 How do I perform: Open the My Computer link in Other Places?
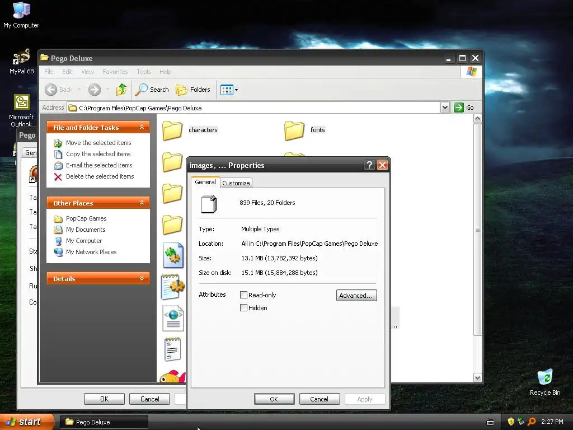click(x=84, y=241)
